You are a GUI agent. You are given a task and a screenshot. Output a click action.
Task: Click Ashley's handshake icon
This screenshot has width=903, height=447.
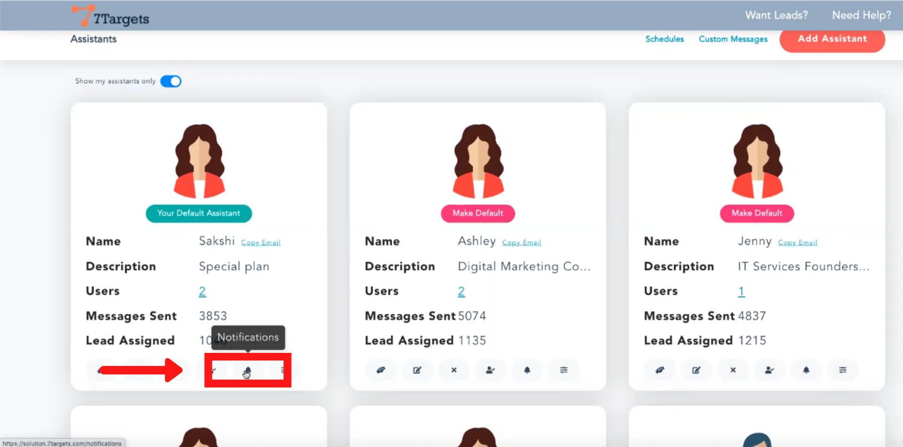(x=381, y=370)
